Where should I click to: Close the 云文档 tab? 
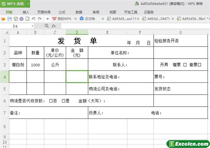click(x=103, y=19)
